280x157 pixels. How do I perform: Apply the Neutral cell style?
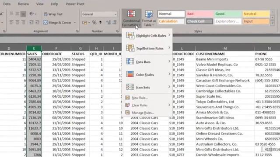(x=256, y=14)
